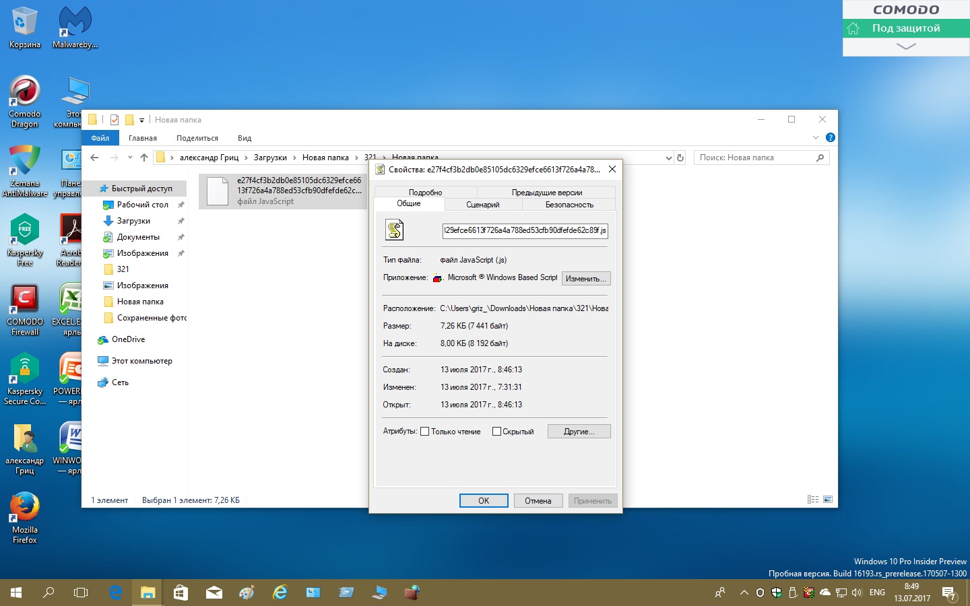Open the Explorer help question-mark icon
Image resolution: width=970 pixels, height=606 pixels.
(x=830, y=137)
